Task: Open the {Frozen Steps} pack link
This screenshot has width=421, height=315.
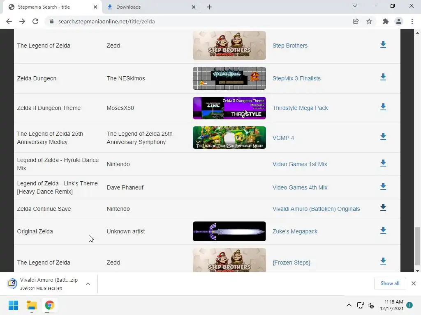Action: 291,262
